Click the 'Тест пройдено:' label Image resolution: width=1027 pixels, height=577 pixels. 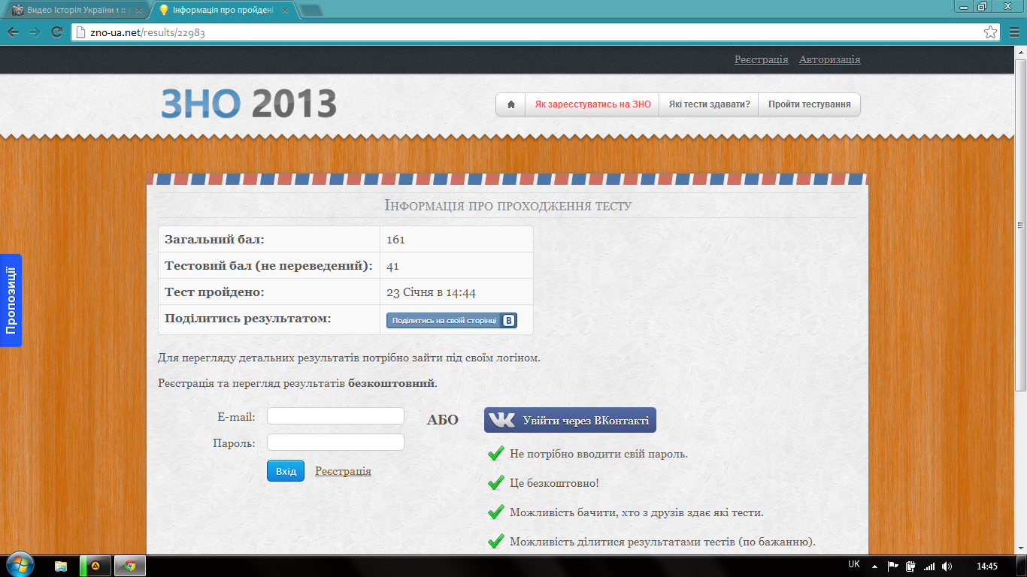(214, 292)
